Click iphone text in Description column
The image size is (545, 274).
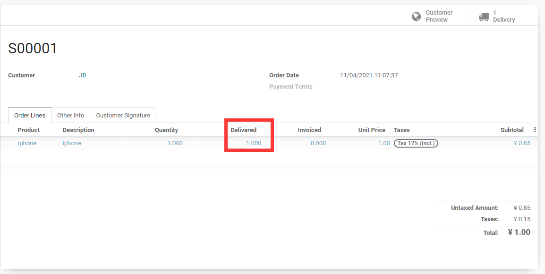(72, 143)
